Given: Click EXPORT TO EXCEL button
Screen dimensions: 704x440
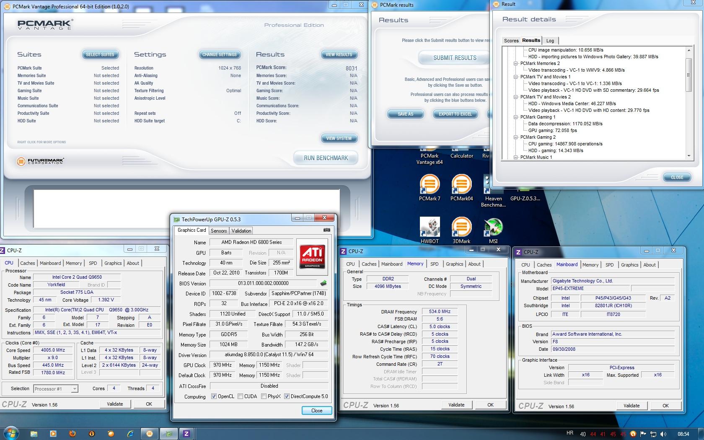Looking at the screenshot, I should point(455,114).
